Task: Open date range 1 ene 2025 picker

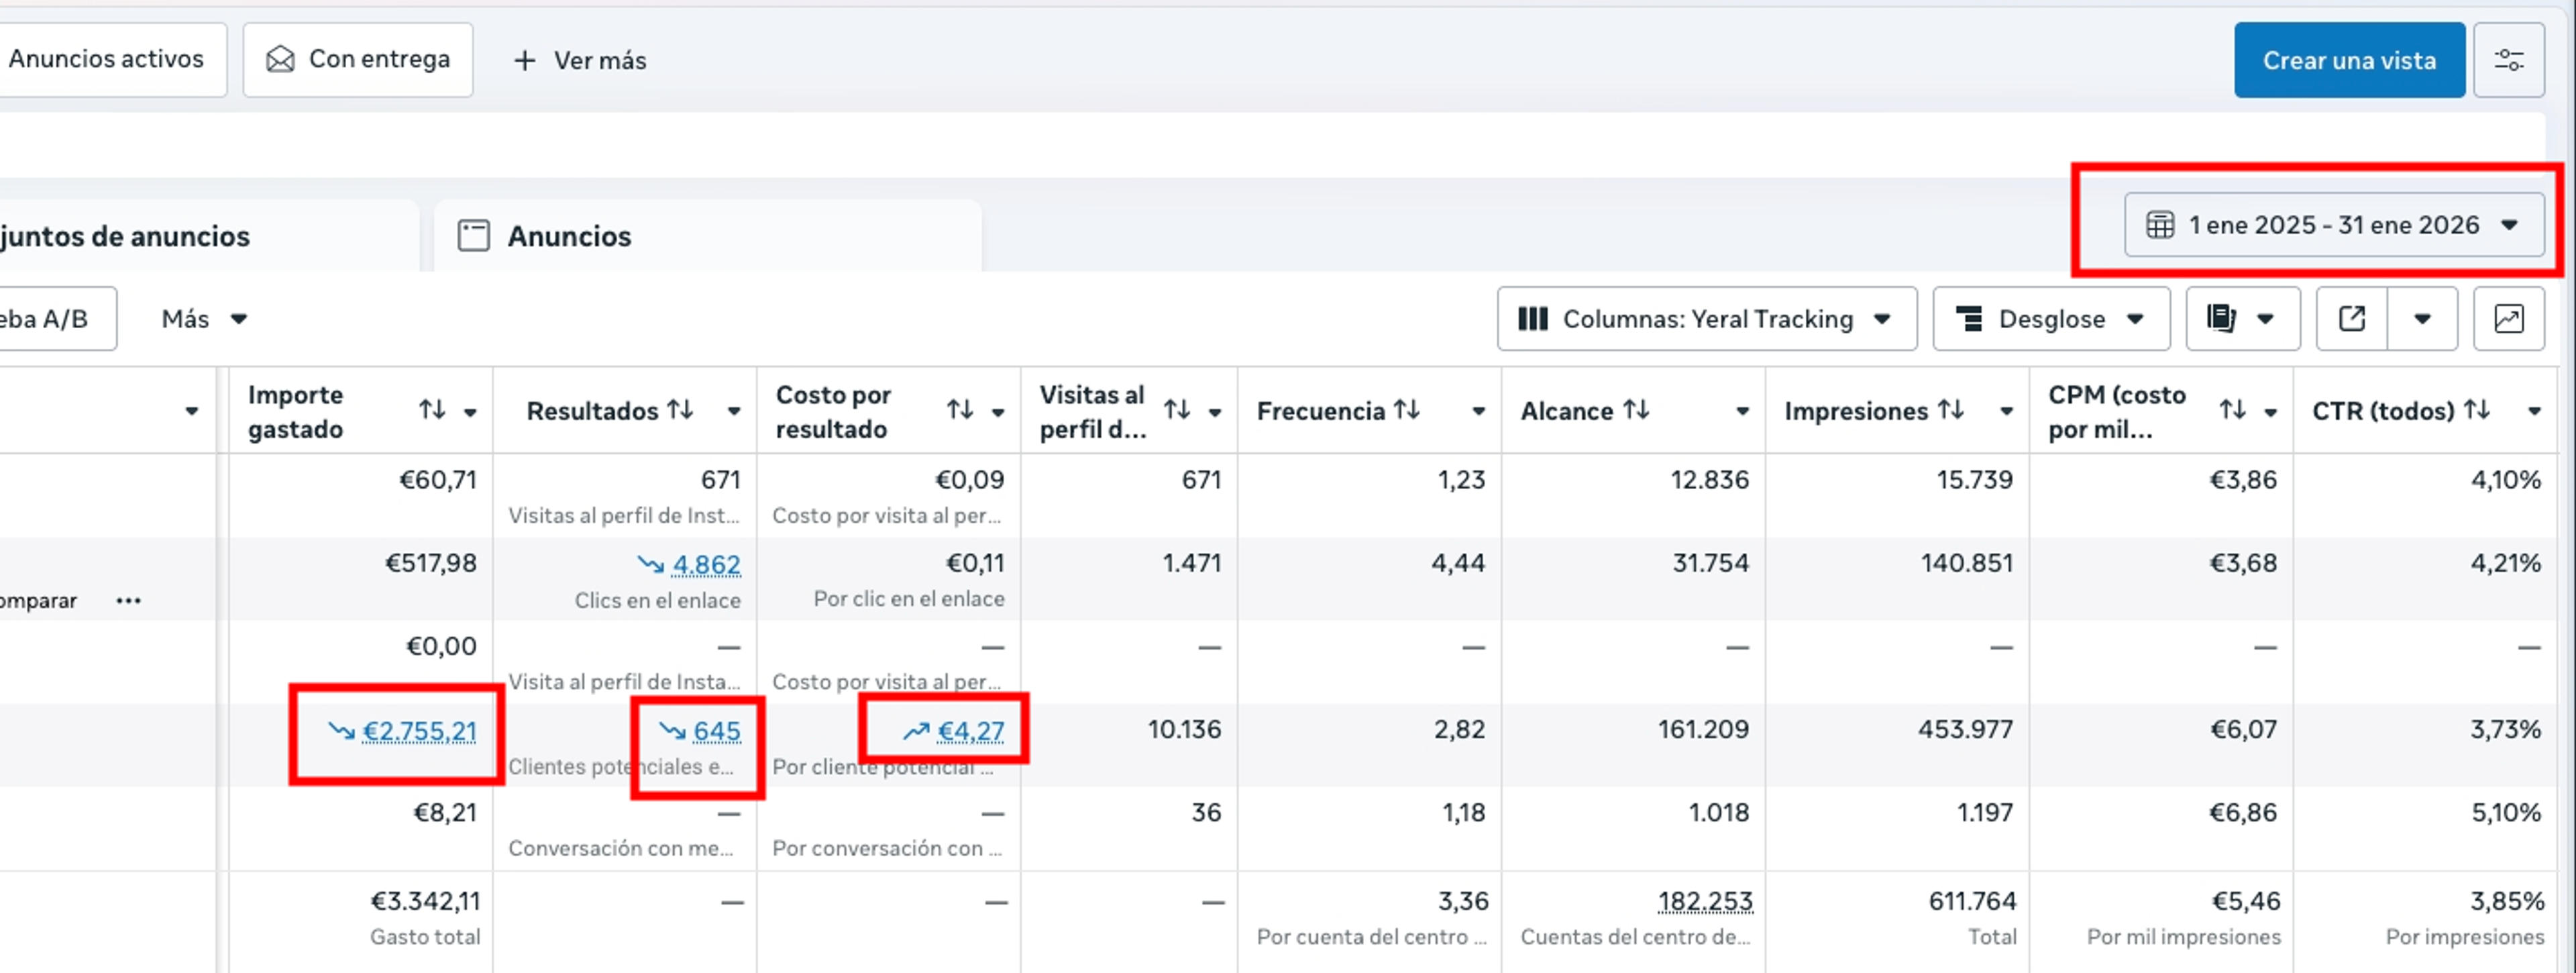Action: 2334,225
